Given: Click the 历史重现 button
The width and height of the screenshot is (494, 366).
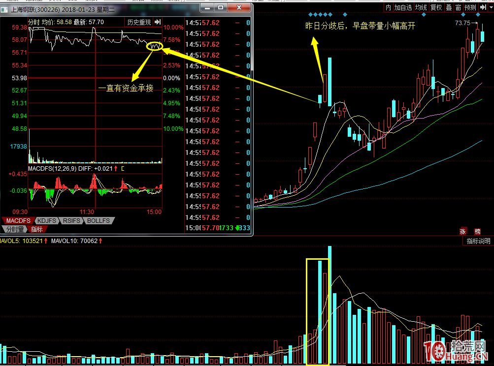Looking at the screenshot, I should (x=139, y=22).
